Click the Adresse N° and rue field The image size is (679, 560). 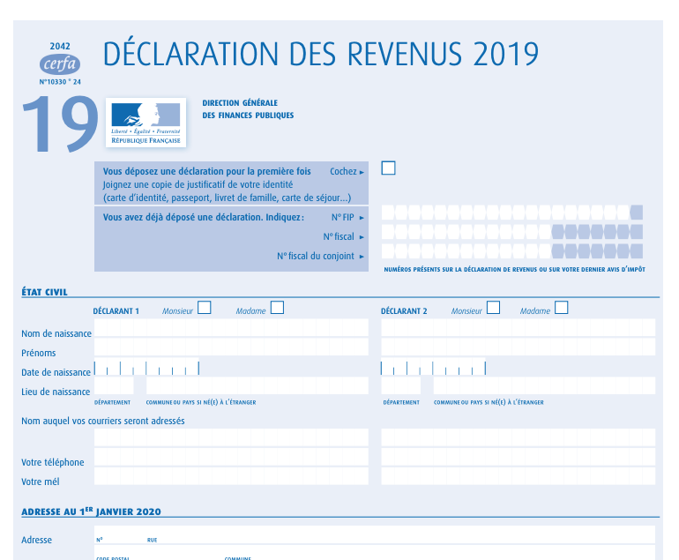pyautogui.click(x=375, y=534)
